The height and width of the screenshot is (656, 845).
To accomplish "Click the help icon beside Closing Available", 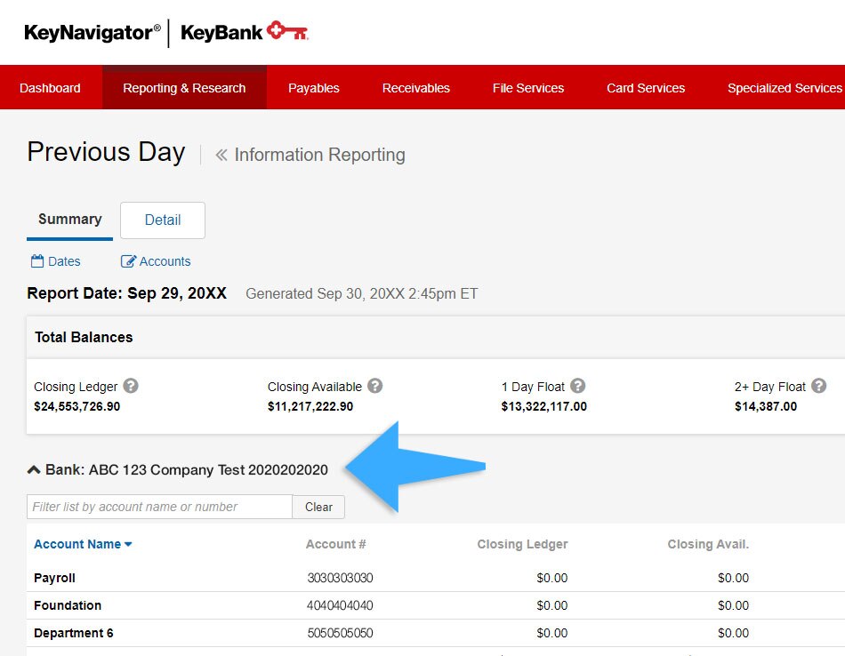I will click(x=375, y=386).
